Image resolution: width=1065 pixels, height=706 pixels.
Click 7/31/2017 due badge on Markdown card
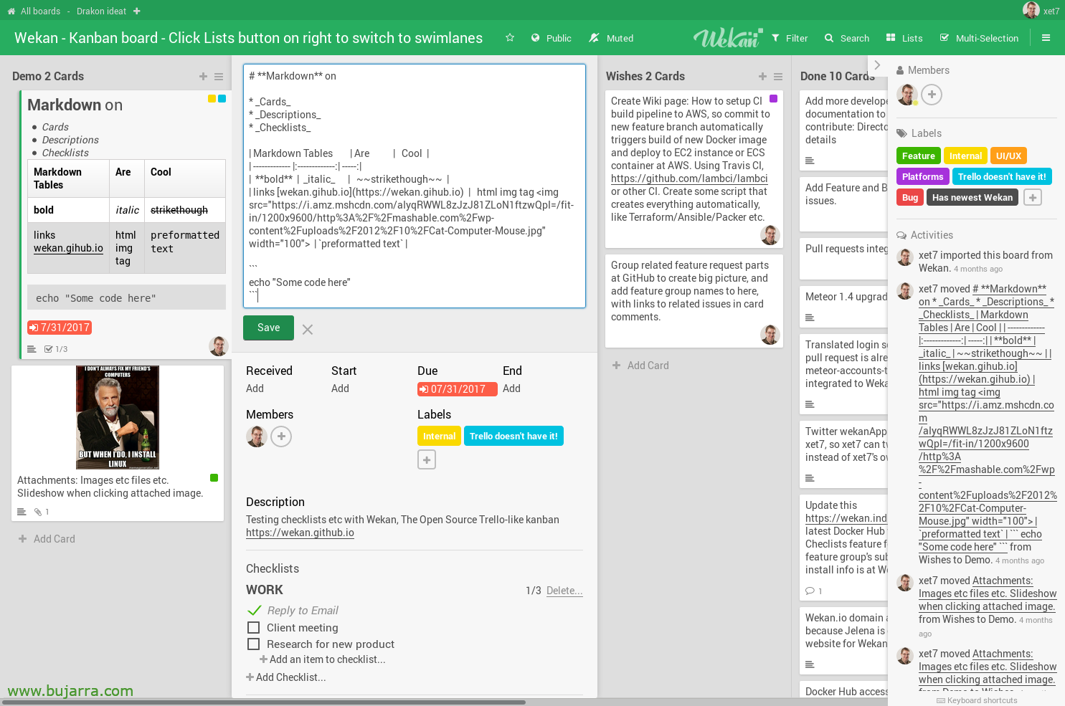tap(60, 328)
